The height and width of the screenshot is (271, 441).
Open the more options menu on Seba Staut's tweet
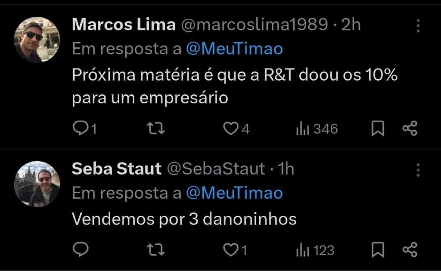(x=418, y=171)
